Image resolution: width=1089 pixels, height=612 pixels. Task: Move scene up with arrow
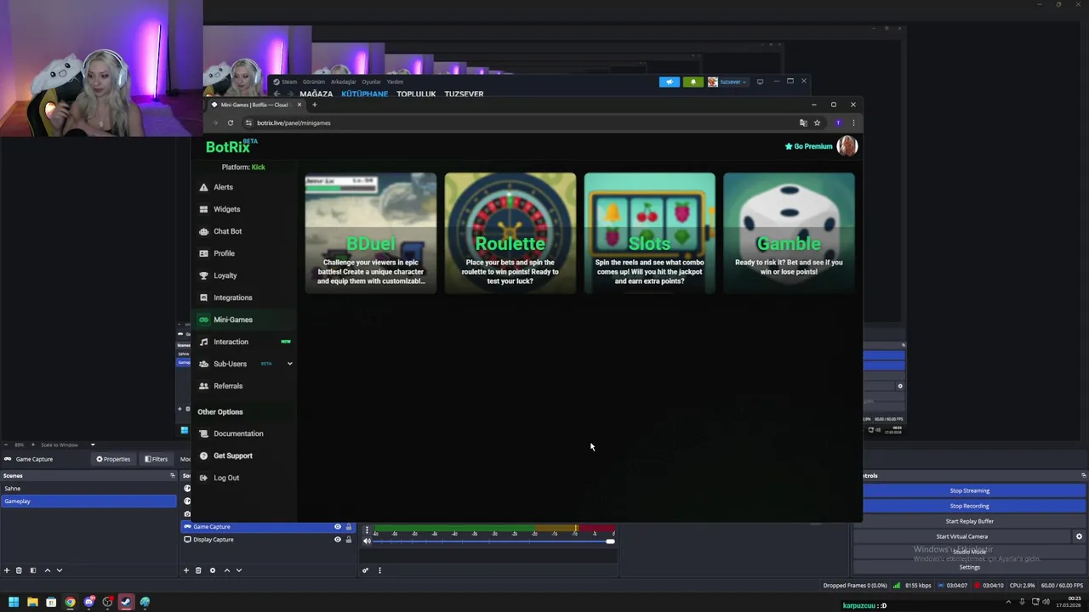pyautogui.click(x=47, y=570)
